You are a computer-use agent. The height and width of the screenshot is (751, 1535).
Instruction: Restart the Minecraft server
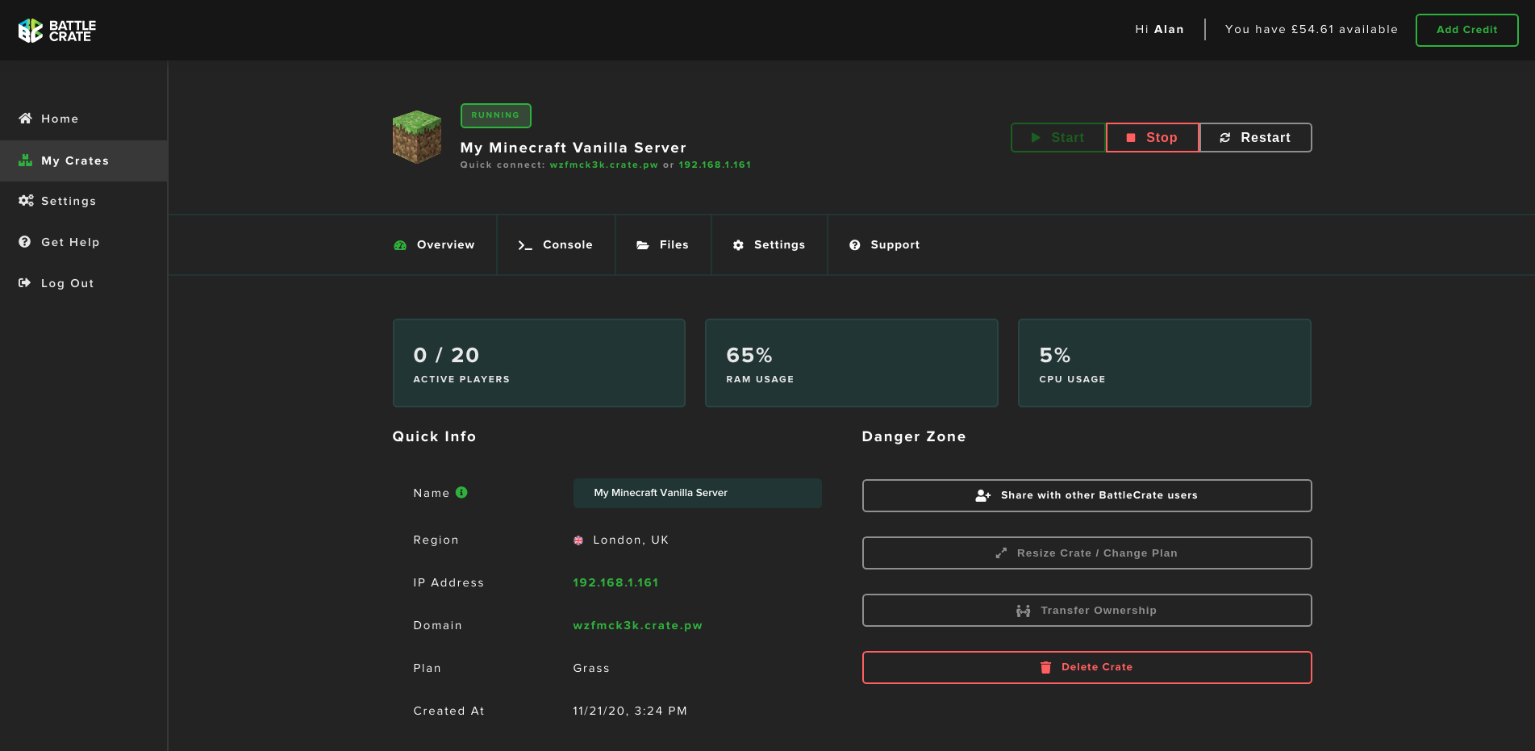(1256, 138)
